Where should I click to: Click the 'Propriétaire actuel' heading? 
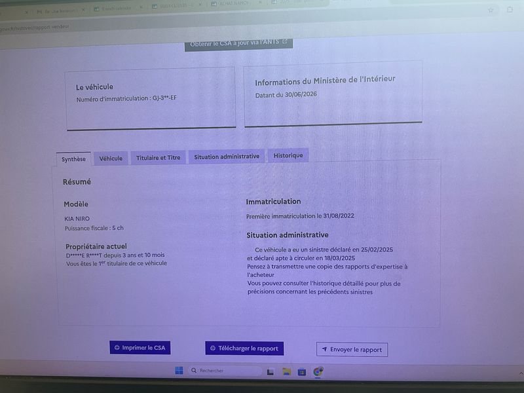(x=96, y=247)
